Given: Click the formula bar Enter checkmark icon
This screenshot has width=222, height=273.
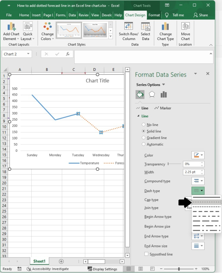Looking at the screenshot, I should tap(57, 54).
